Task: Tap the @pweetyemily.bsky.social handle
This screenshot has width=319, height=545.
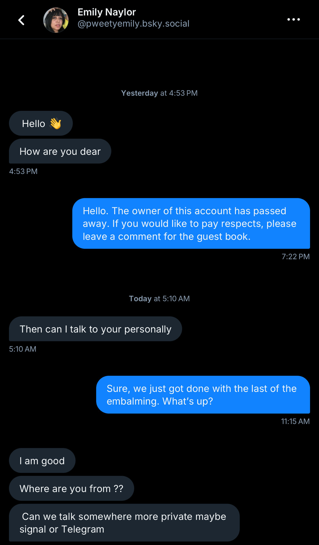Action: click(133, 24)
